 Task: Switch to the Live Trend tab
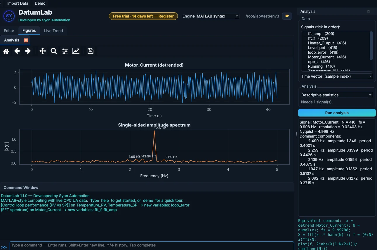(x=53, y=31)
